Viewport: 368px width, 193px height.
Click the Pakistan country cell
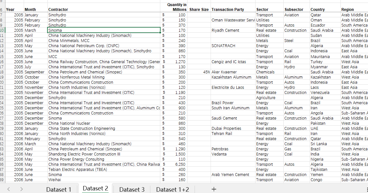[x=325, y=123]
